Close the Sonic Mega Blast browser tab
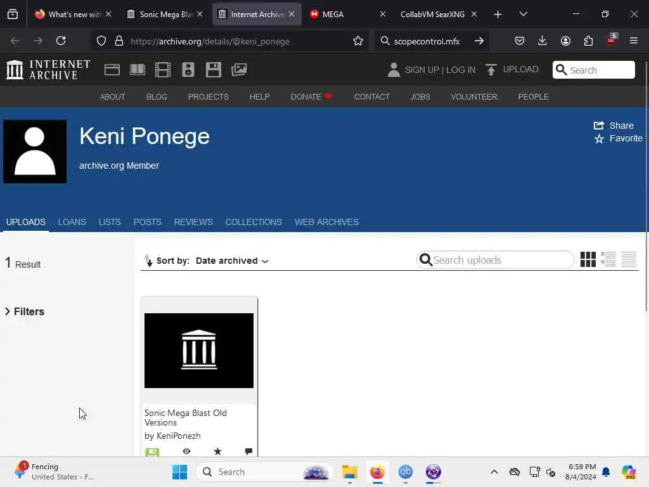Viewport: 649px width, 487px height. click(x=200, y=14)
